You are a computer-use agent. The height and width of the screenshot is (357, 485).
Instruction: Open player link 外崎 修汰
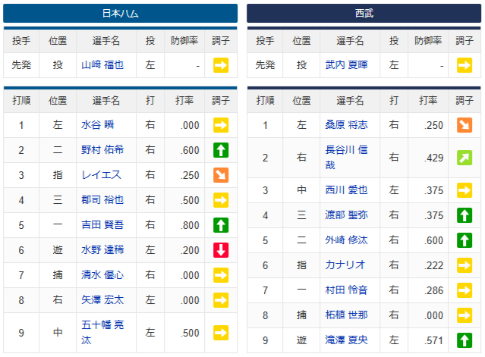tap(346, 240)
